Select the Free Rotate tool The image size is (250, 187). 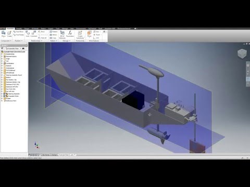pyautogui.click(x=19, y=35)
